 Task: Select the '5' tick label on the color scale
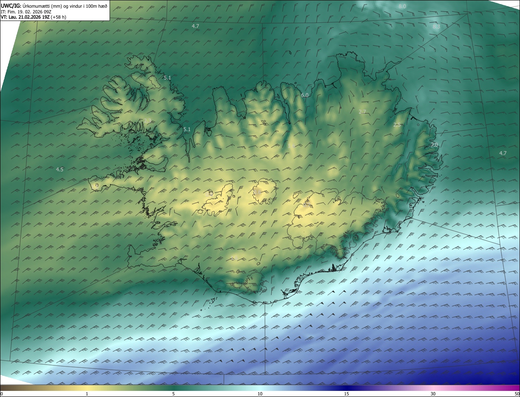173,394
